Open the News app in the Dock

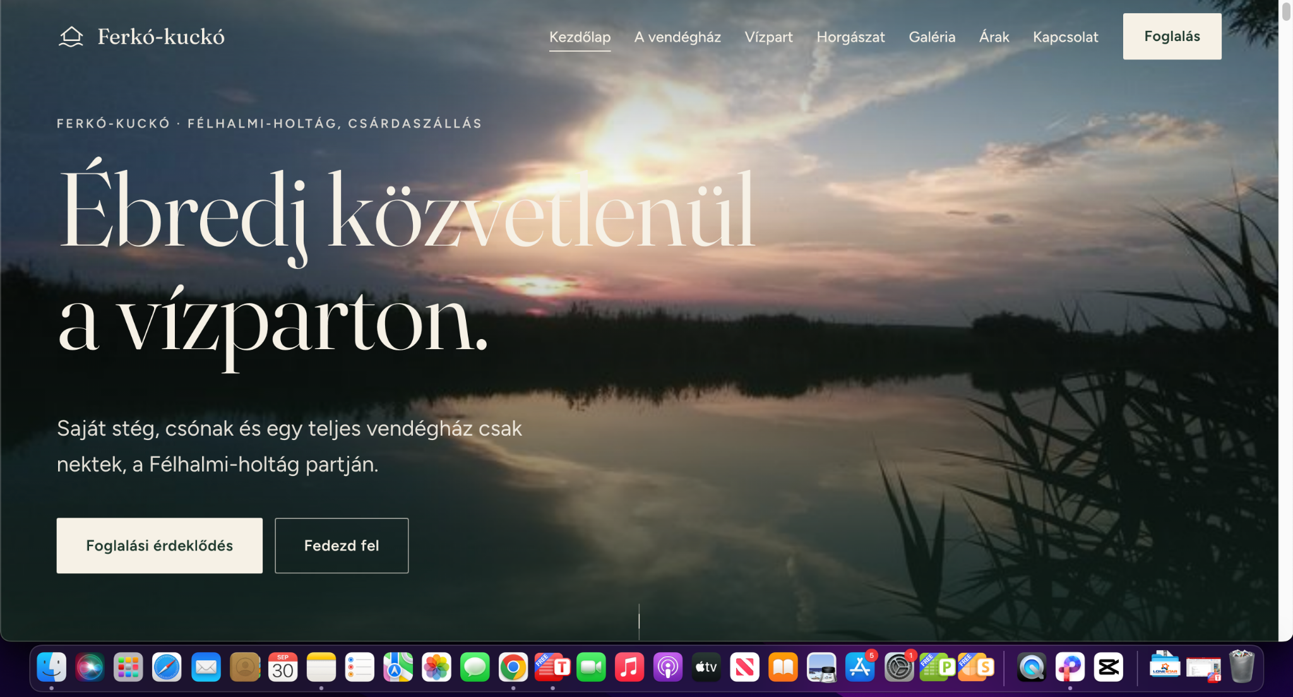(745, 667)
